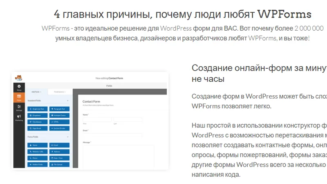Switch to the Add Fields tab
327x184 pixels.
[x=36, y=92]
